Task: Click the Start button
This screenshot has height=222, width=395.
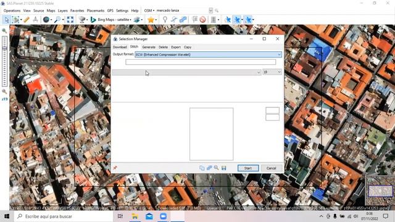Action: click(248, 168)
